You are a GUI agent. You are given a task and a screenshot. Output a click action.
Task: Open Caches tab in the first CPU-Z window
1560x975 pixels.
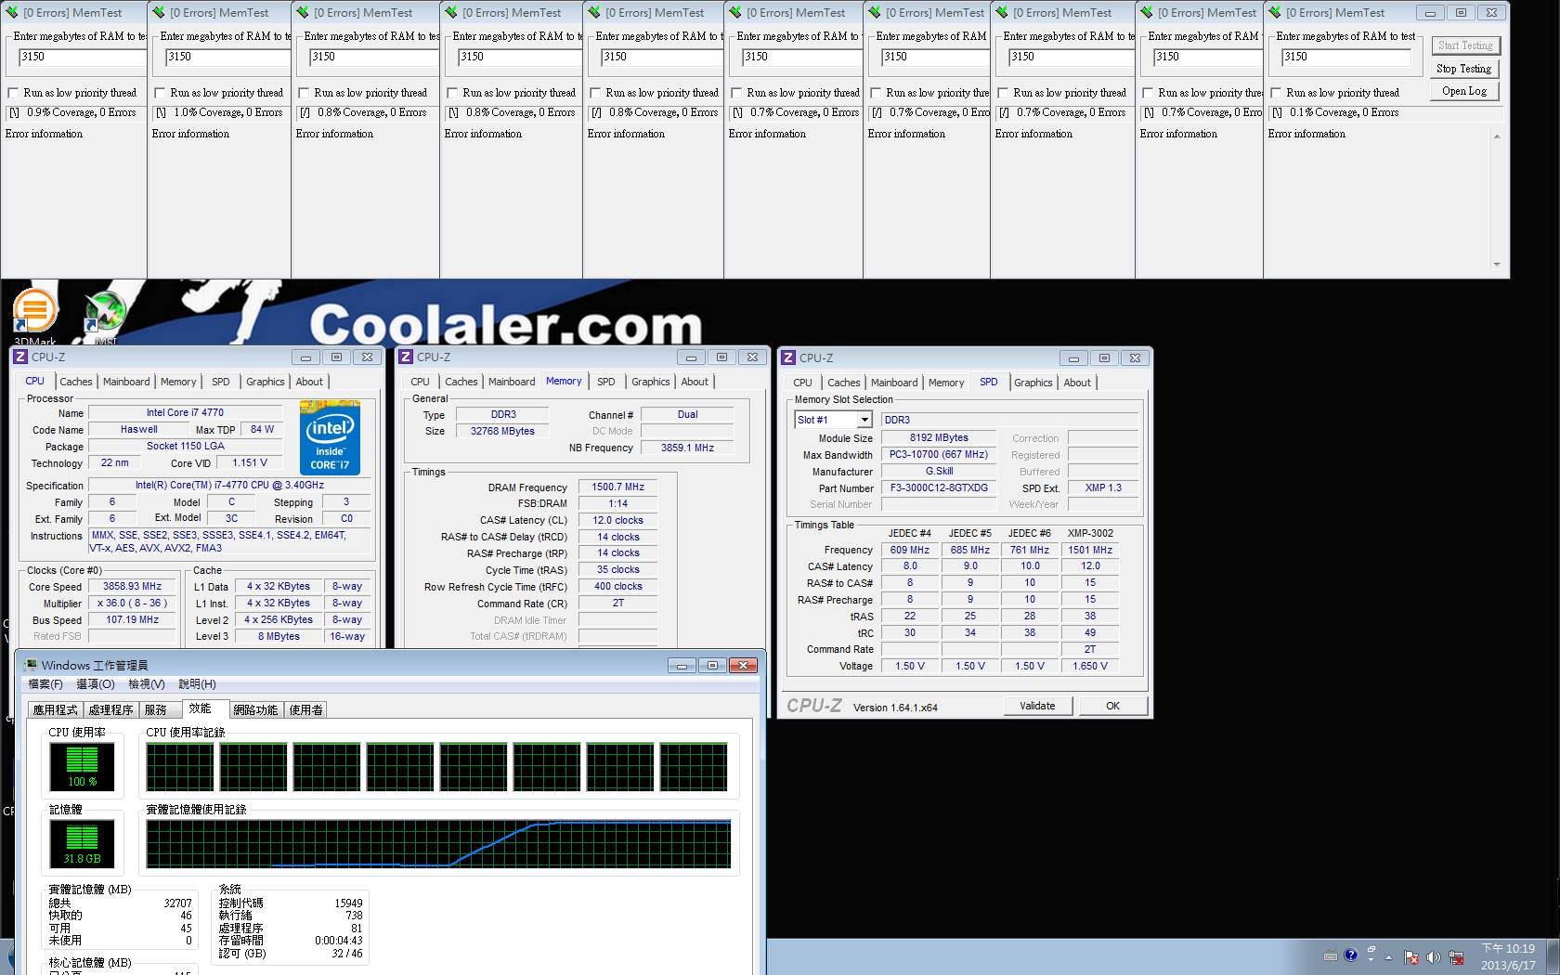tap(76, 382)
